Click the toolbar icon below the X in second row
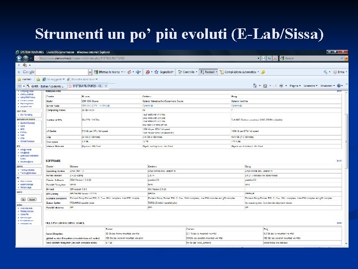This screenshot has height=269, width=358. 25,65
